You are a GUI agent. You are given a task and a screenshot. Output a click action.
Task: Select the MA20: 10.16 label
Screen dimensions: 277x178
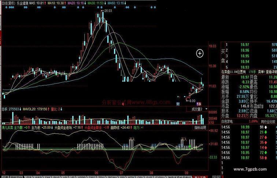pos(76,3)
